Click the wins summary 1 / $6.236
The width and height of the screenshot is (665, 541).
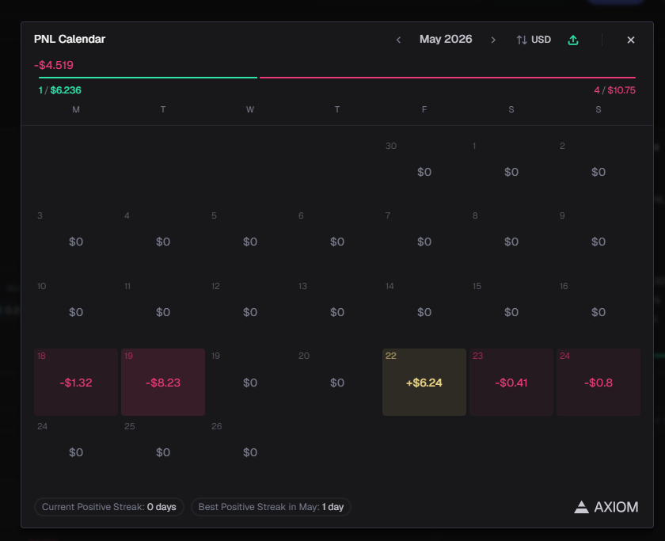(60, 90)
